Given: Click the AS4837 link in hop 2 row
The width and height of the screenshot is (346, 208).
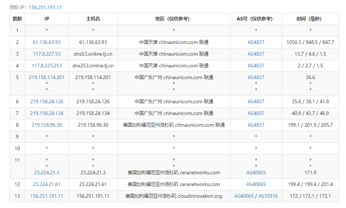Looking at the screenshot, I should pyautogui.click(x=256, y=42).
